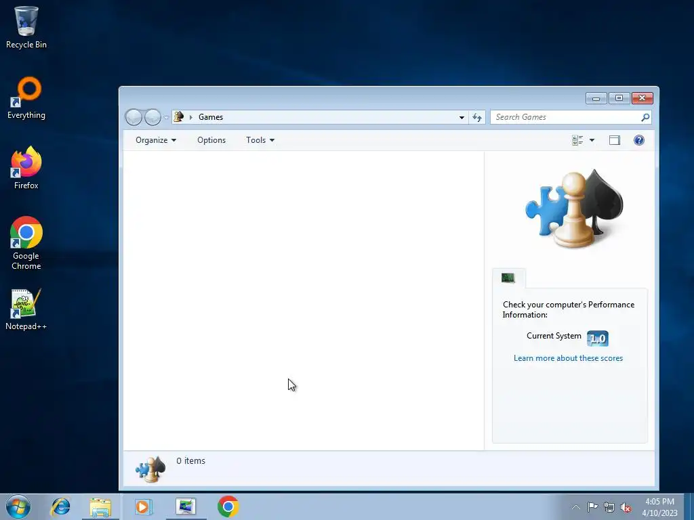Click the Show desktop strip at the taskbar end
The width and height of the screenshot is (694, 520).
689,506
